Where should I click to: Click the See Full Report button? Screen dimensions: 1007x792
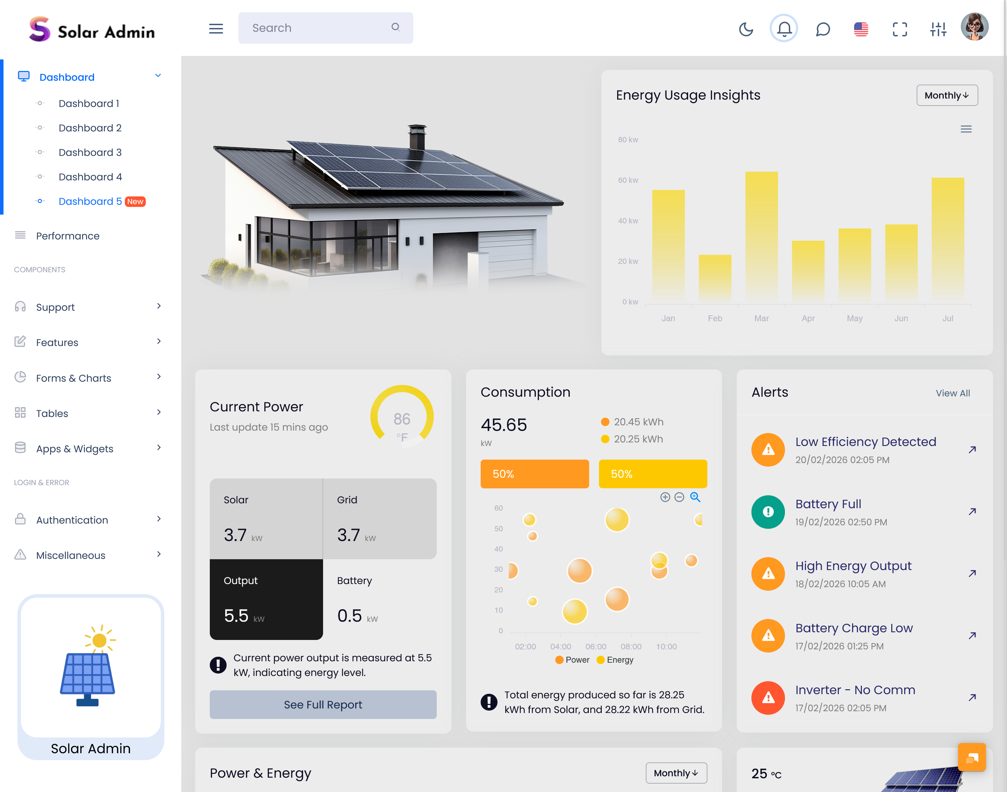[323, 704]
